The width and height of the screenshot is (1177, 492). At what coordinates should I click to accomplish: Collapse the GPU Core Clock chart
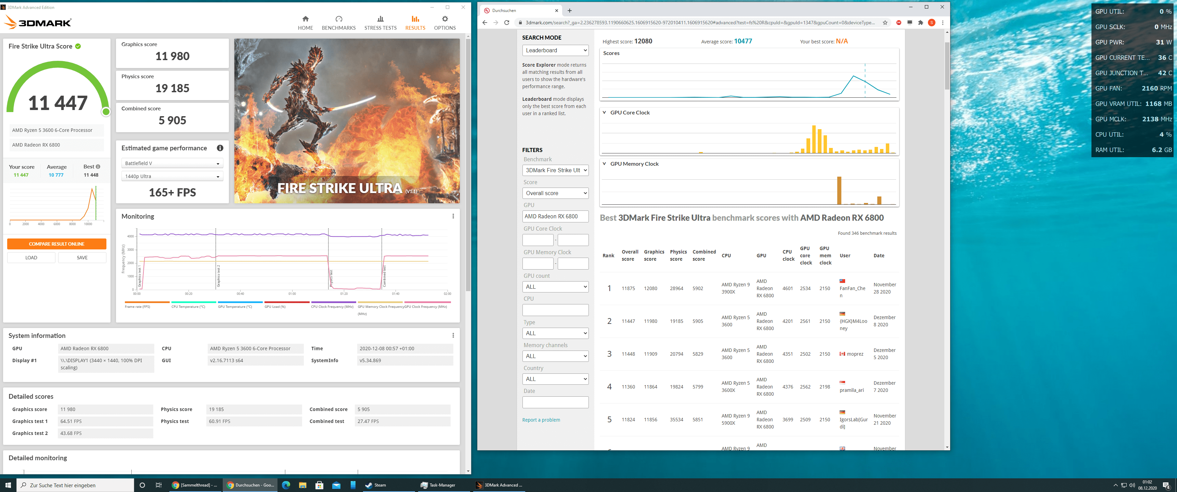(x=605, y=113)
